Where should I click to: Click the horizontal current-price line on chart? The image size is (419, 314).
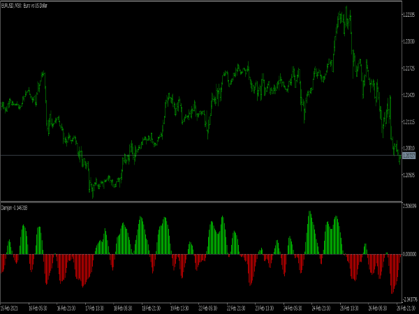201,155
